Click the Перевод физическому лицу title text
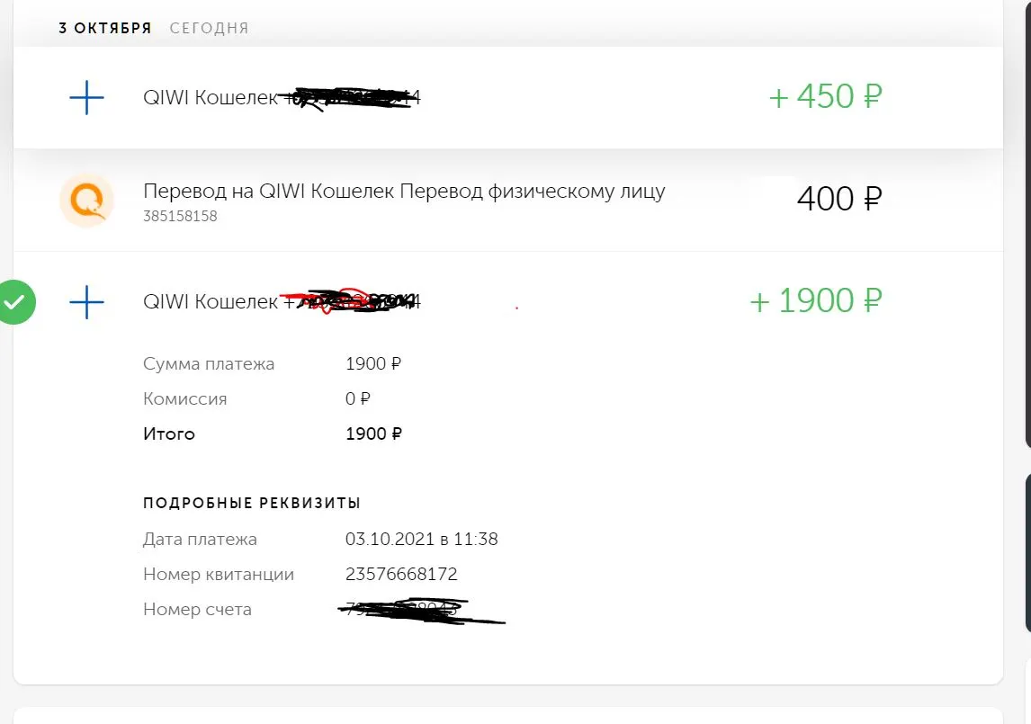Screen dimensions: 1031x724 pyautogui.click(x=533, y=192)
